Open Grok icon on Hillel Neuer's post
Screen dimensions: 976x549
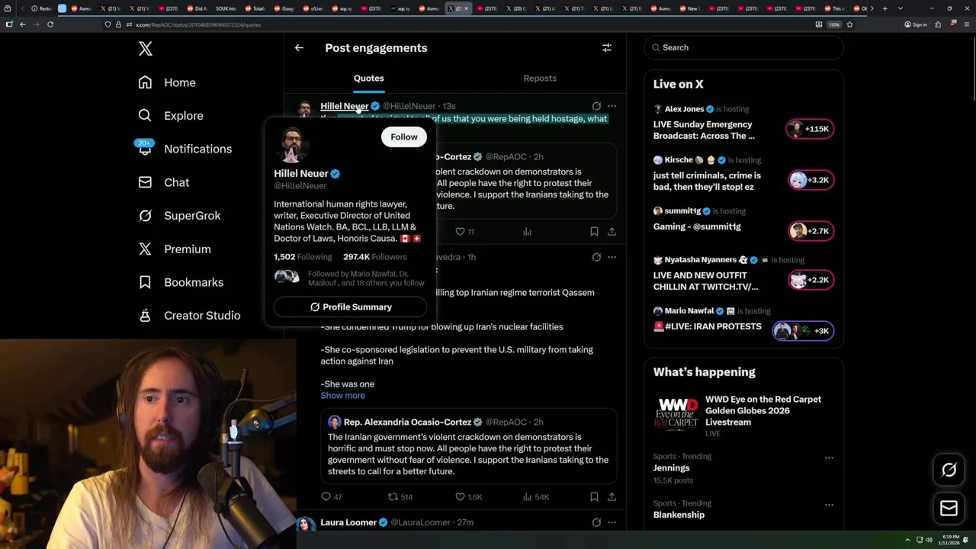596,106
